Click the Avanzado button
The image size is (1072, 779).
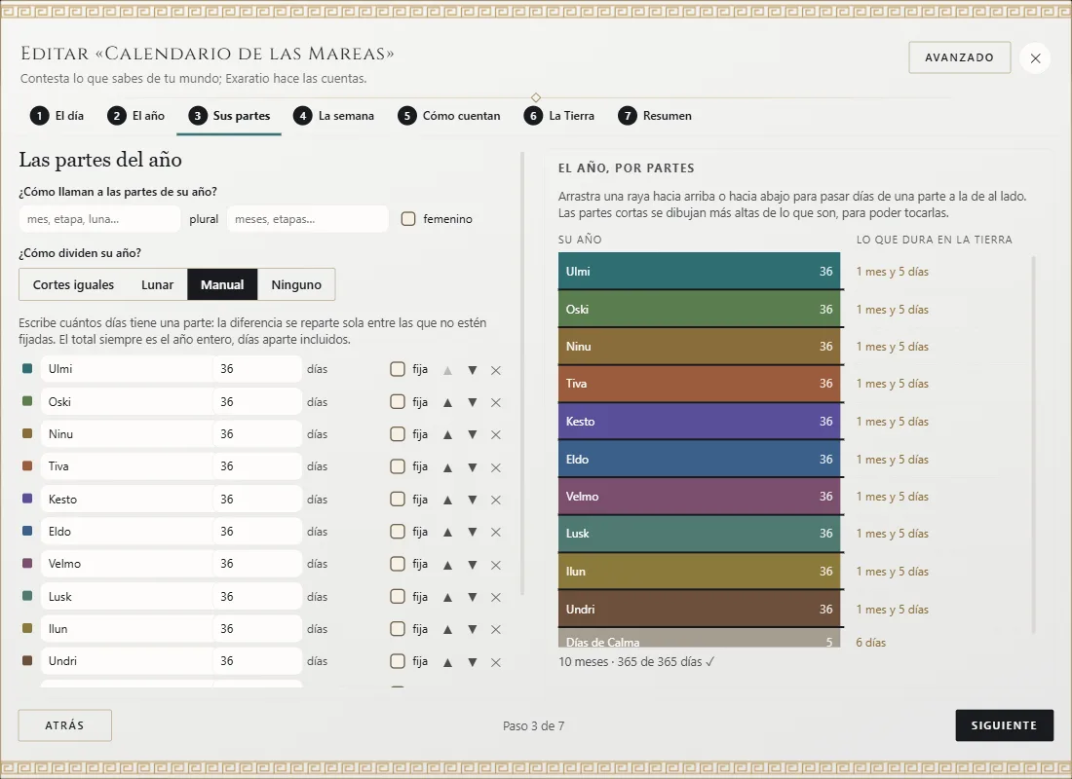(x=959, y=57)
